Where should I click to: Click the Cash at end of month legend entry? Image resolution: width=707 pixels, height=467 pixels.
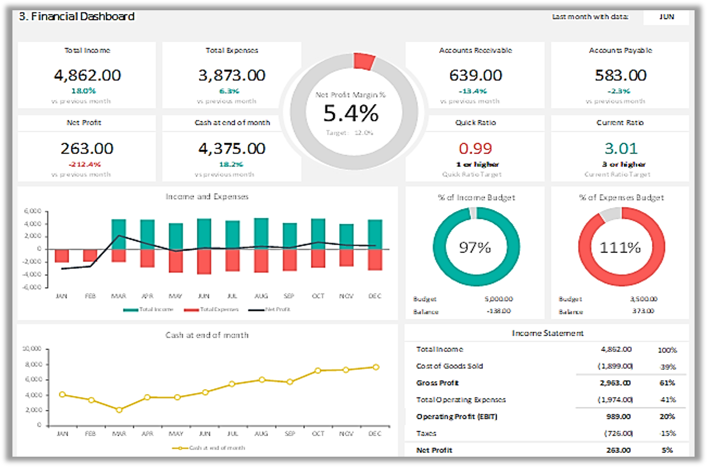209,448
